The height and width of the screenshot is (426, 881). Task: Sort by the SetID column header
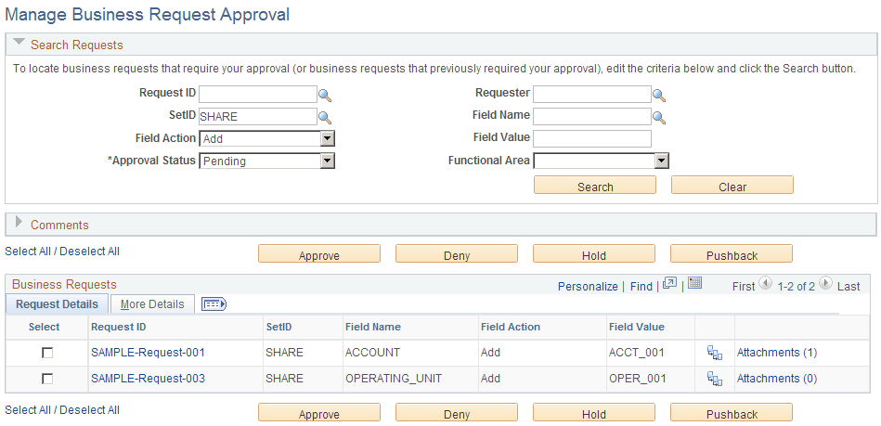click(x=279, y=327)
